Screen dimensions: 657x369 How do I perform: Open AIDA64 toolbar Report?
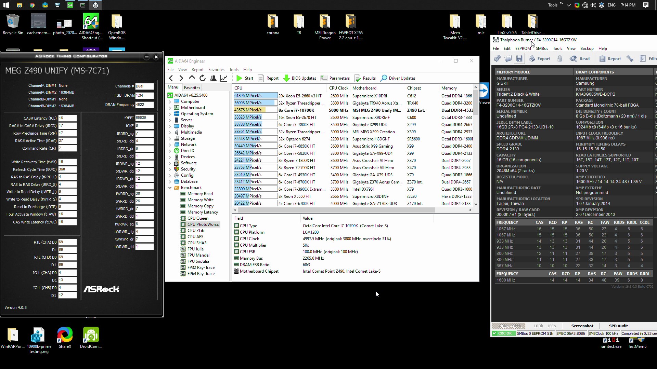[268, 78]
